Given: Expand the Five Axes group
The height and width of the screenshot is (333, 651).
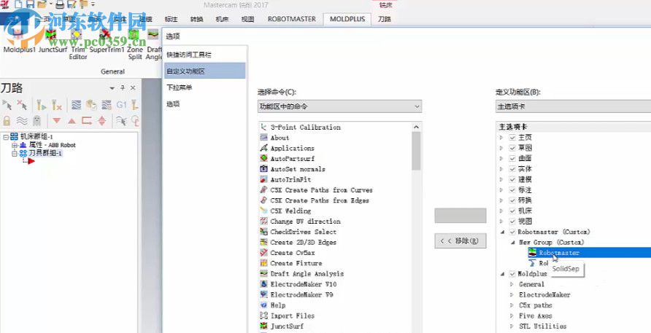Looking at the screenshot, I should pos(512,316).
